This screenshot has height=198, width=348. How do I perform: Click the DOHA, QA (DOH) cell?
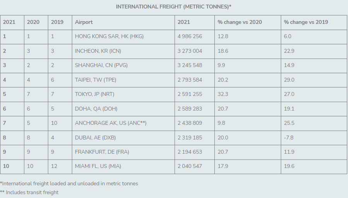(x=123, y=109)
